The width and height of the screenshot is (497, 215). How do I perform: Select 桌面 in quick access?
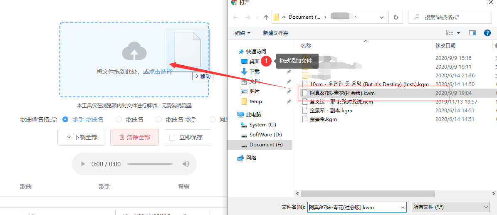[254, 61]
